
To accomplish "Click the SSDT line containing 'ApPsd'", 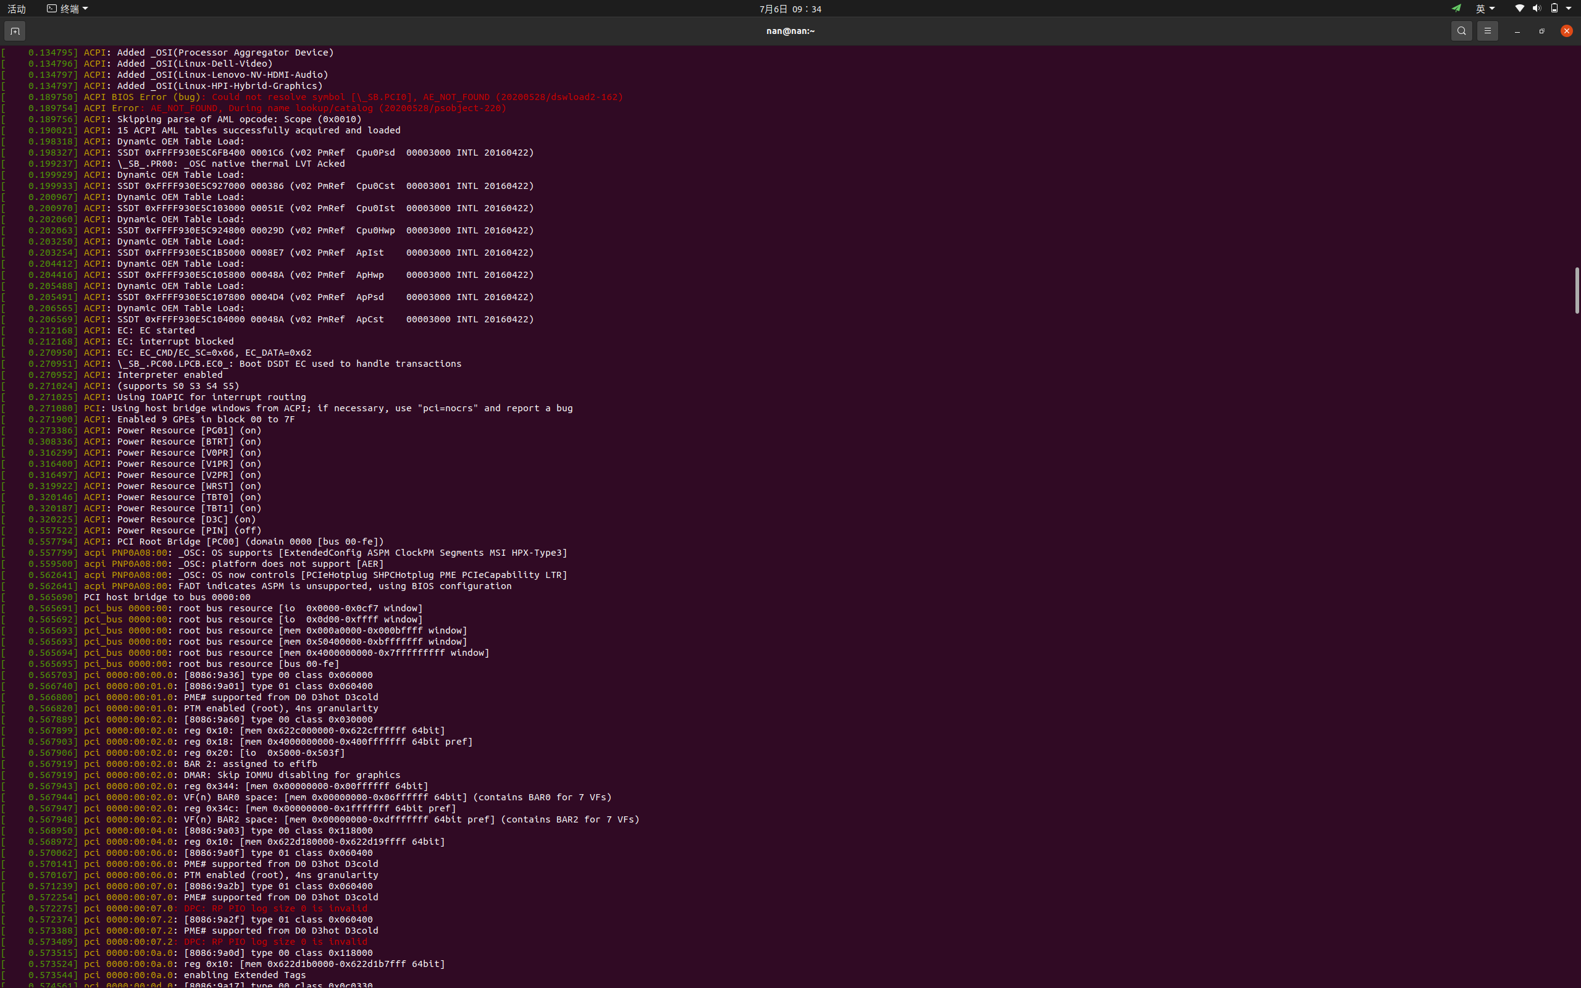I will tap(268, 296).
